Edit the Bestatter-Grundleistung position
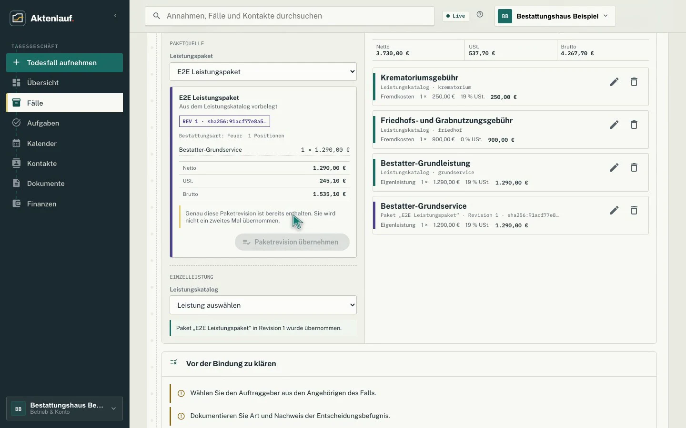The height and width of the screenshot is (428, 686). (615, 167)
